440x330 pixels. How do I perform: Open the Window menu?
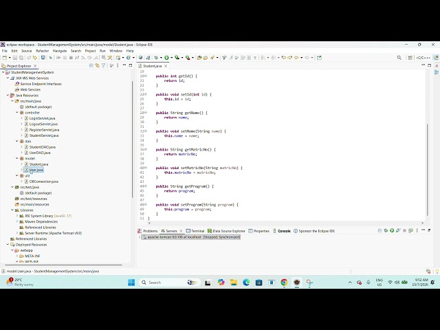[116, 51]
